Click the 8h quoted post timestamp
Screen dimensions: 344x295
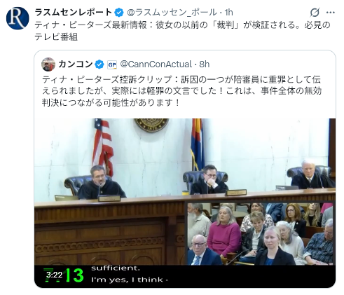pyautogui.click(x=205, y=64)
